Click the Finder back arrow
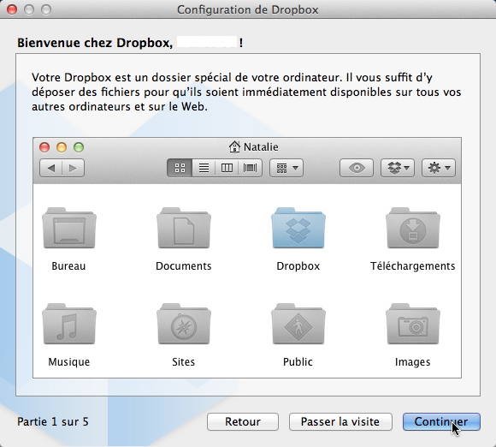496x447 pixels. click(51, 168)
